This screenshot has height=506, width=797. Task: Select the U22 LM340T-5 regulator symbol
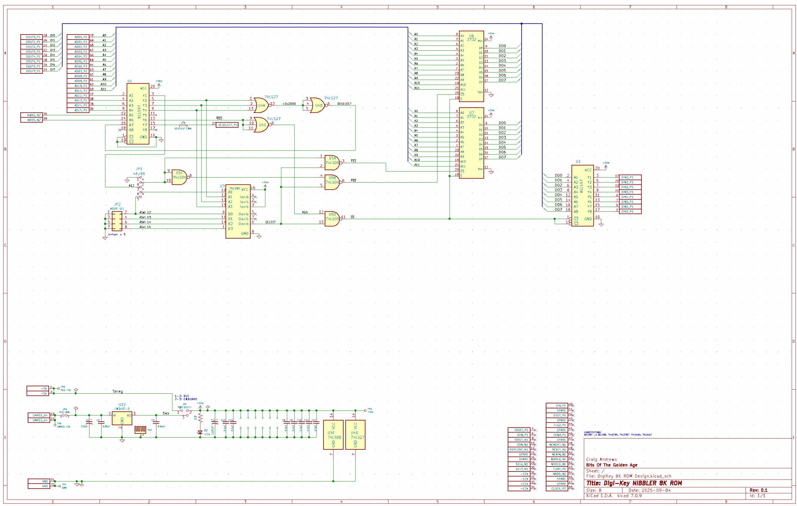point(122,418)
